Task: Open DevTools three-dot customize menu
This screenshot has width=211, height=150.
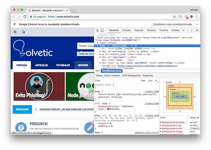Action: [x=192, y=31]
